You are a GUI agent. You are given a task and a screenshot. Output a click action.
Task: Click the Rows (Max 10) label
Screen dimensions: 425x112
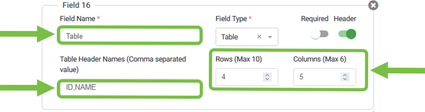pos(239,59)
